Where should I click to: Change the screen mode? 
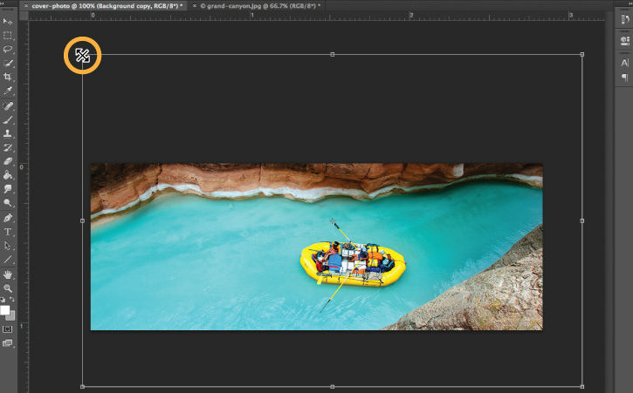pyautogui.click(x=7, y=343)
